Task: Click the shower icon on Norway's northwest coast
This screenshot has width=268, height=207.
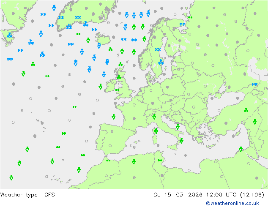Action: pyautogui.click(x=144, y=39)
